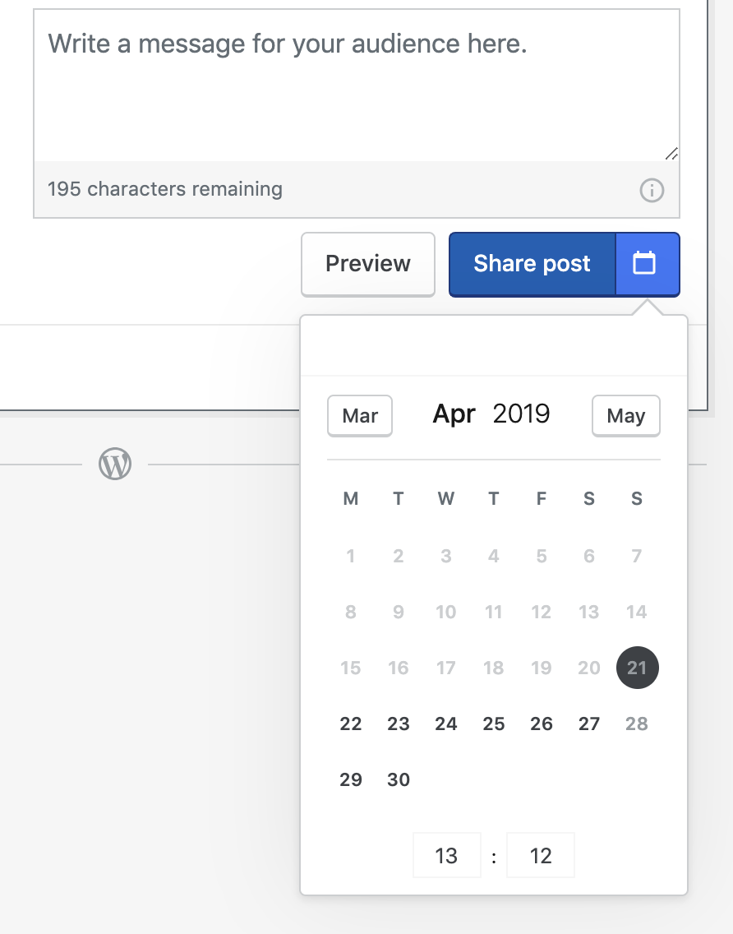This screenshot has height=934, width=733.
Task: Select April 21 on the calendar
Action: point(637,668)
